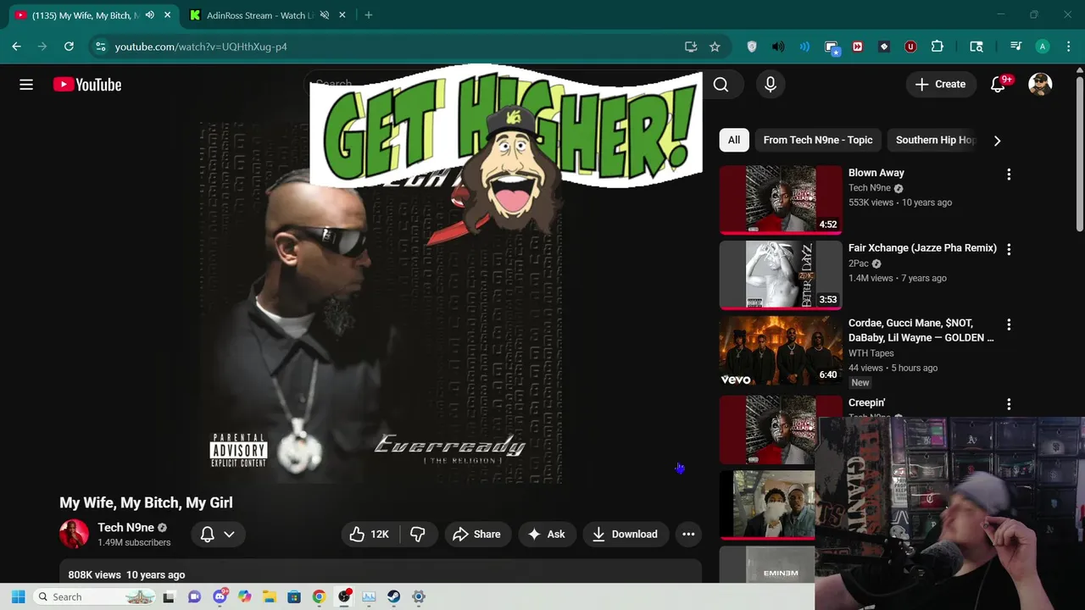1085x610 pixels.
Task: Select the All filter chip
Action: tap(734, 141)
